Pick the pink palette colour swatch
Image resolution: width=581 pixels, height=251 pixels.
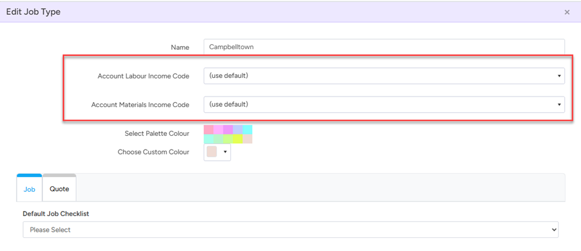click(209, 130)
